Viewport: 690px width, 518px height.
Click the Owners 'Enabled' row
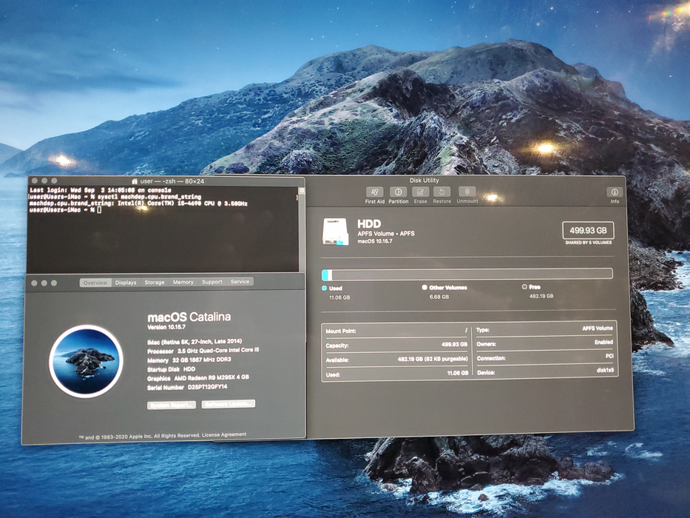[545, 343]
